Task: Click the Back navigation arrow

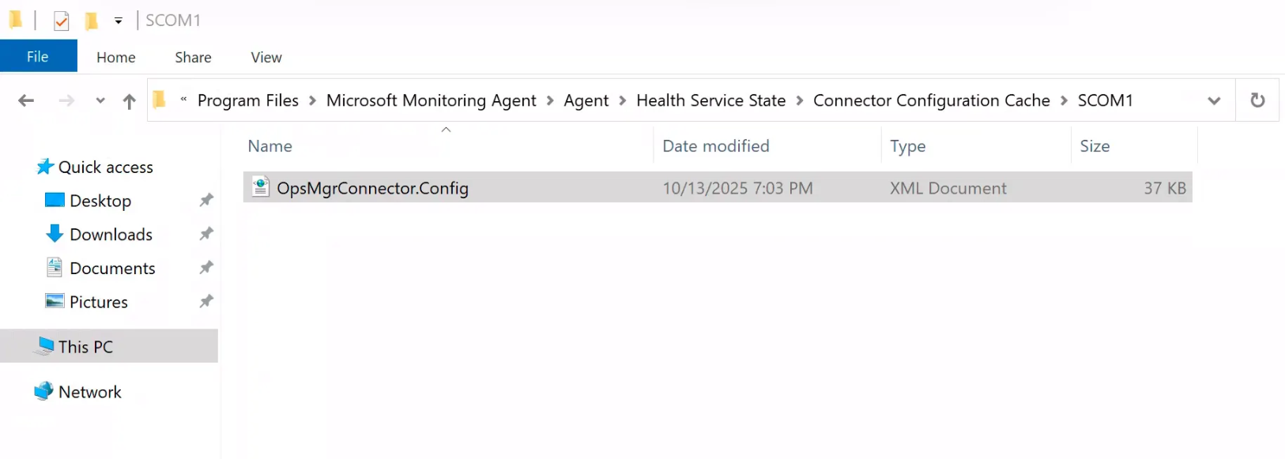Action: coord(26,100)
